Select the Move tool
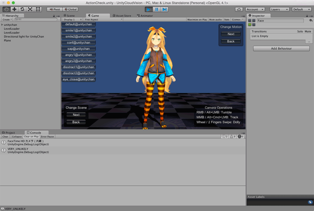Image resolution: width=314 pixels, height=211 pixels. pyautogui.click(x=14, y=9)
